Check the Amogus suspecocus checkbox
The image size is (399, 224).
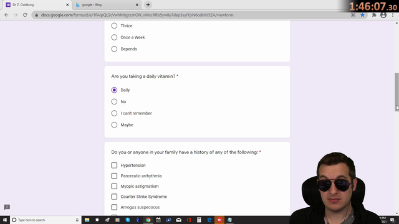coord(114,207)
